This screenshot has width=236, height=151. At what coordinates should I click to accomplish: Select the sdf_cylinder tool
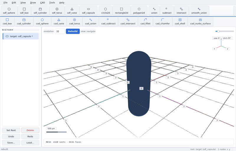click(40, 11)
